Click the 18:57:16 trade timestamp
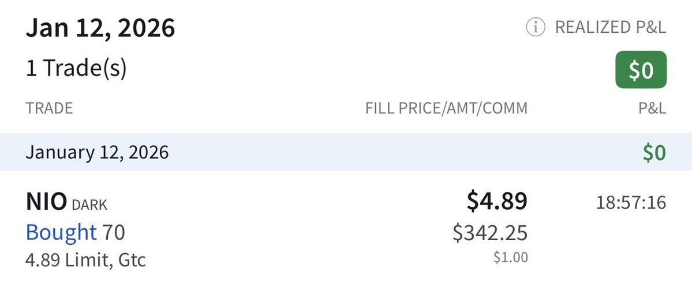 point(631,202)
